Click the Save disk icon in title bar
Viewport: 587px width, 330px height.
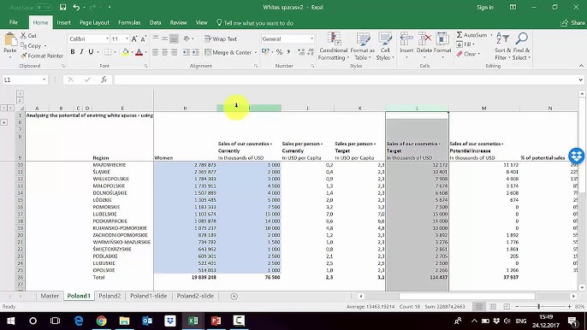[63, 7]
